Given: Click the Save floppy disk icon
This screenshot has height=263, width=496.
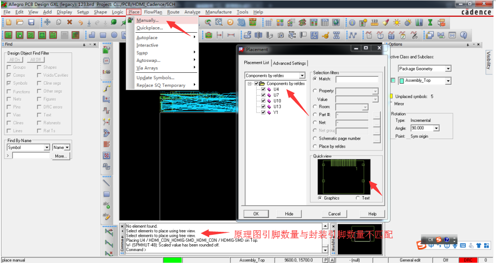Looking at the screenshot, I should pos(31,22).
